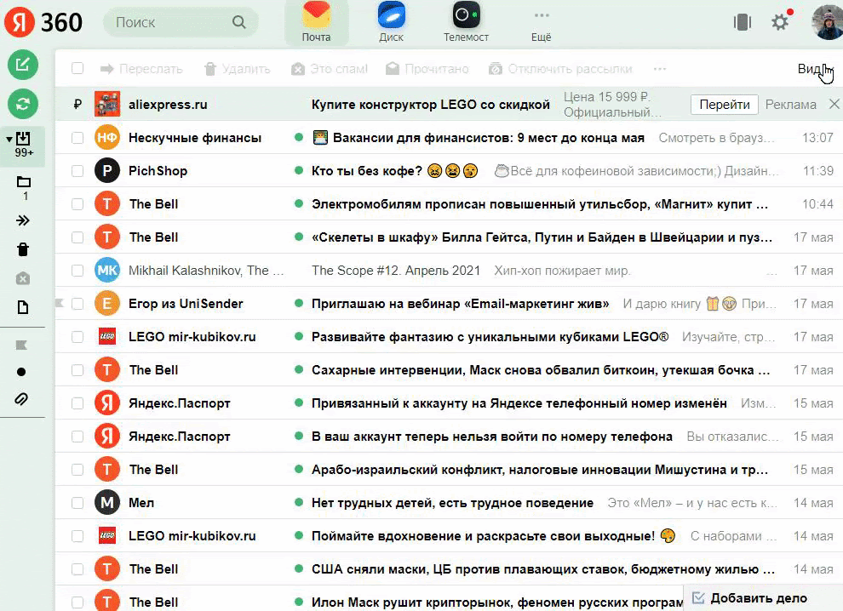Open the Sent mail double-arrow icon
Viewport: 843px width, 611px height.
(23, 220)
